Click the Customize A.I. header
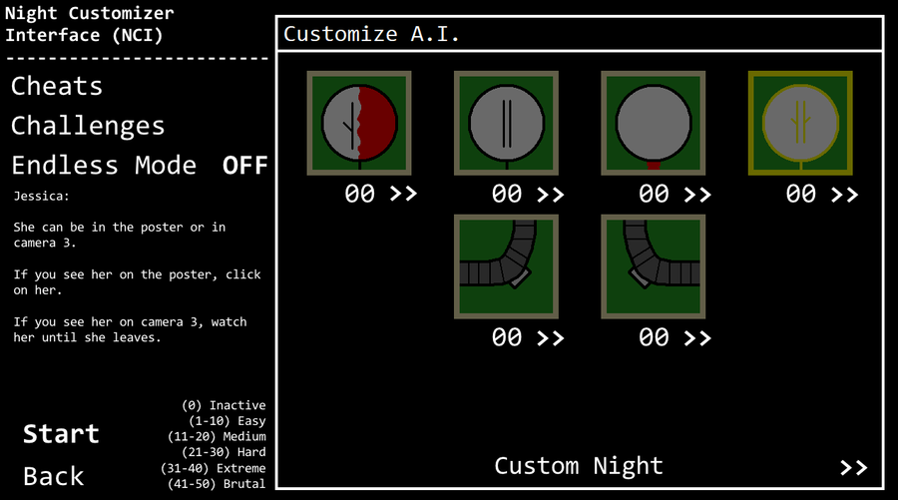 point(371,34)
